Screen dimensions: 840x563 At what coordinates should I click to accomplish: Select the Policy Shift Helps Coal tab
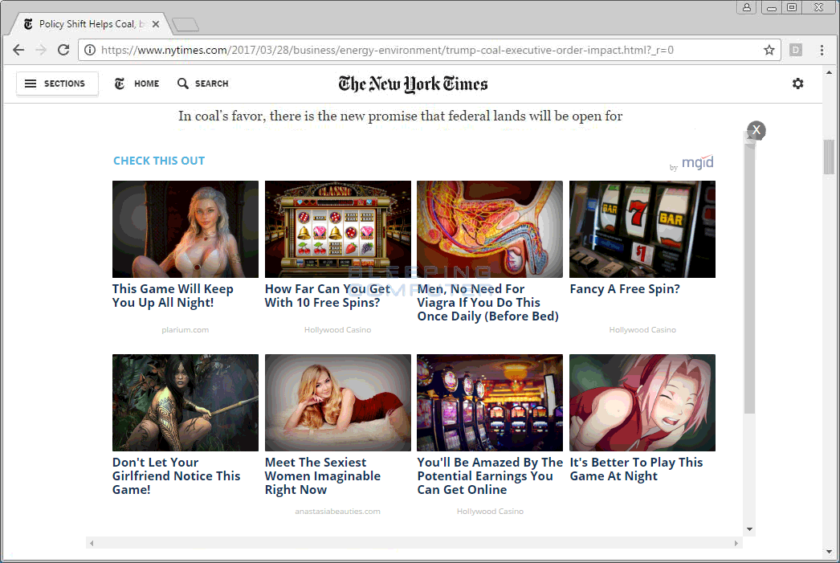click(x=88, y=24)
